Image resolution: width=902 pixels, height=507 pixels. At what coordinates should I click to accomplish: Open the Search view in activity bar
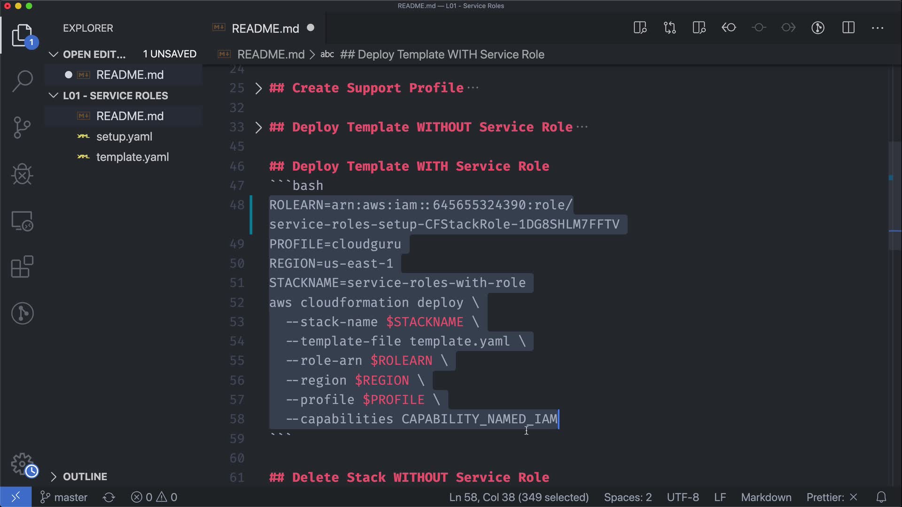[x=22, y=81]
